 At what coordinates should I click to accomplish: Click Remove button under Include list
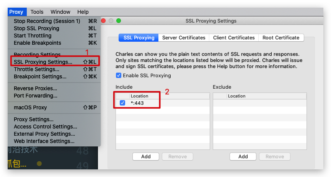[178, 156]
